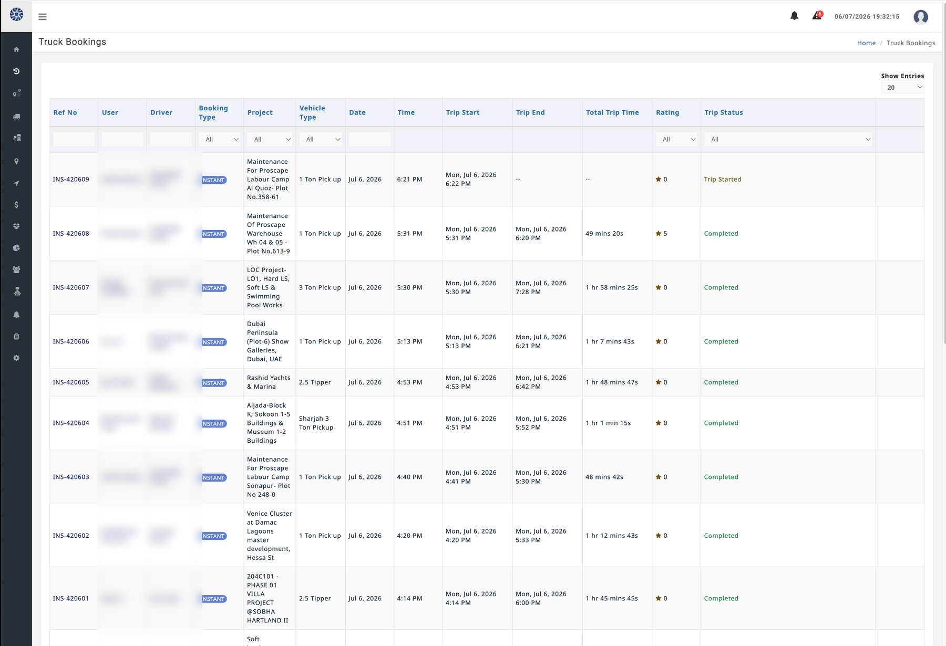Open the Project filter dropdown
The height and width of the screenshot is (646, 946).
[x=270, y=139]
